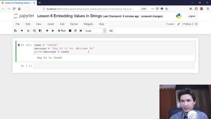Open the Kernel menu
The height and width of the screenshot is (119, 211).
tap(74, 24)
